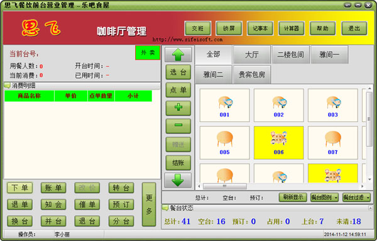This screenshot has width=377, height=241.
Task: Select table 003
Action: (333, 105)
